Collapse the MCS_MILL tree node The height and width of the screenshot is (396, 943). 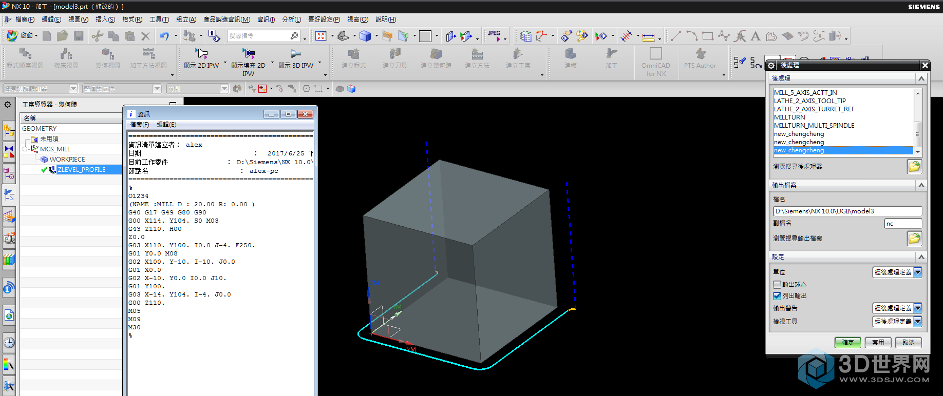point(25,149)
